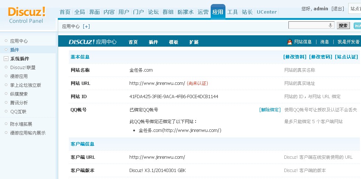Go to 首页 in app center bar
This screenshot has width=361, height=179.
click(x=133, y=42)
